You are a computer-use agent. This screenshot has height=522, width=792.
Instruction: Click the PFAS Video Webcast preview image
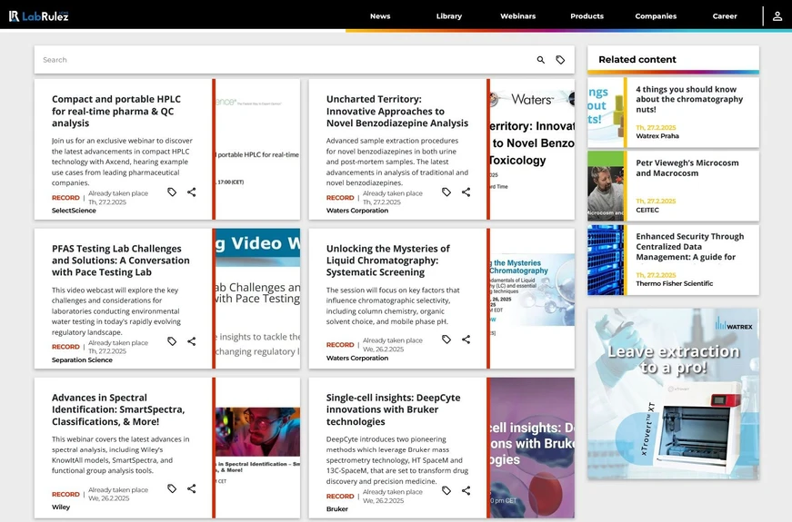point(257,299)
